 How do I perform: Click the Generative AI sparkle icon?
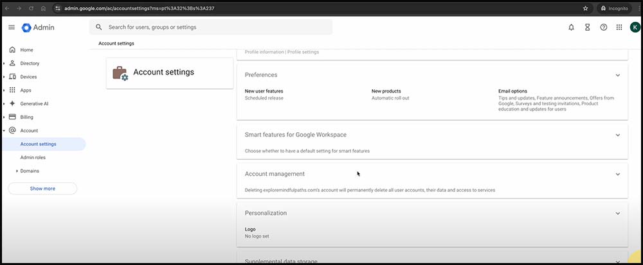(12, 104)
